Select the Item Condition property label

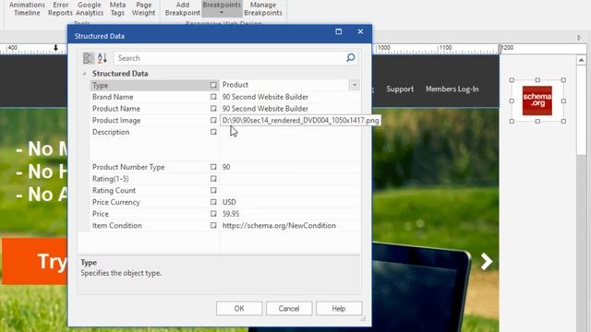117,225
